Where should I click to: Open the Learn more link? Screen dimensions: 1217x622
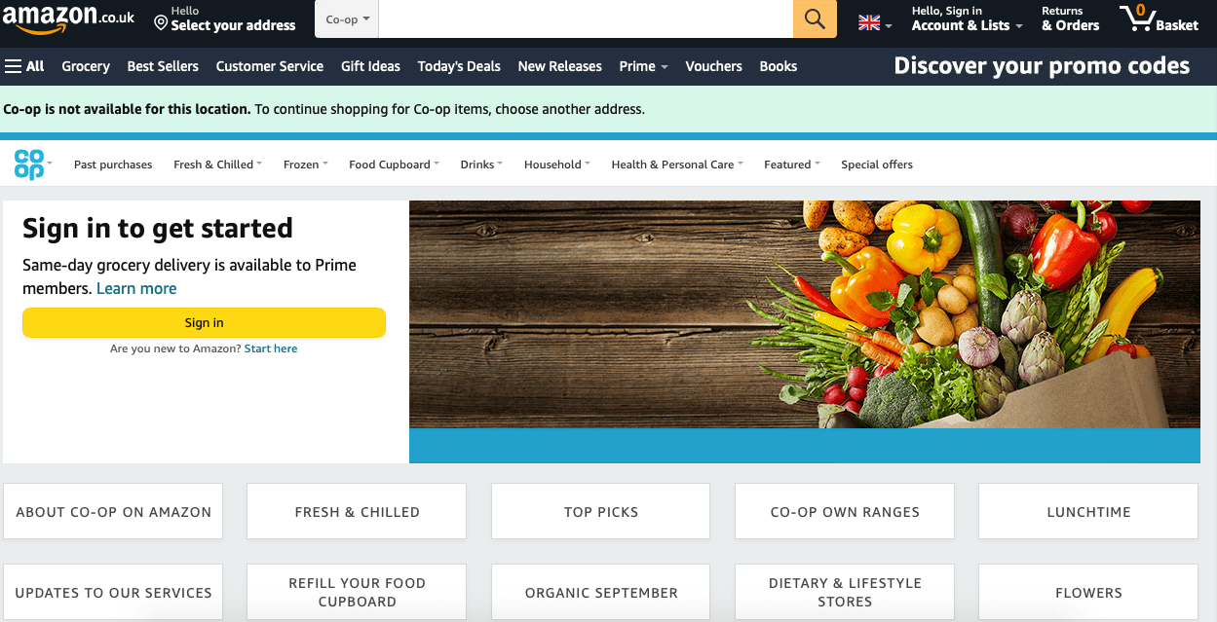pyautogui.click(x=136, y=288)
